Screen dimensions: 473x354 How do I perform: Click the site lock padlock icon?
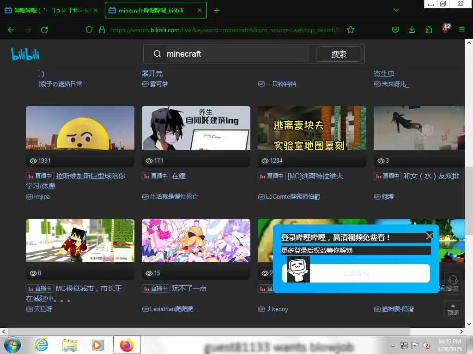click(102, 29)
